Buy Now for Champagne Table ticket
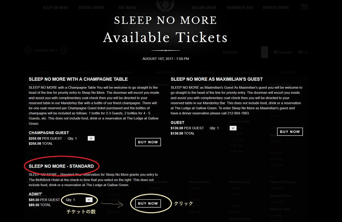The image size is (342, 222). point(148,142)
